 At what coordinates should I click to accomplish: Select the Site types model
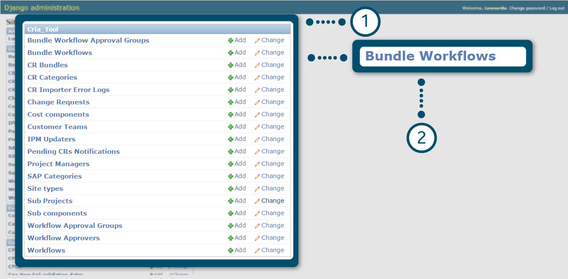click(x=45, y=189)
